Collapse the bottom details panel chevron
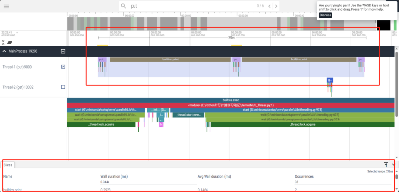This screenshot has width=399, height=192. pos(394,164)
